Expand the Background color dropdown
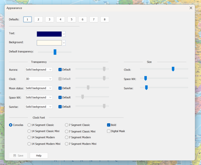The image size is (201, 165). (64, 43)
